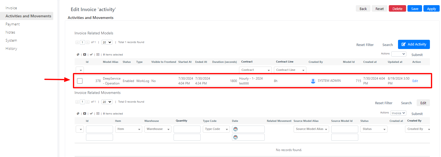Click the Back button
This screenshot has width=441, height=157.
(x=363, y=9)
